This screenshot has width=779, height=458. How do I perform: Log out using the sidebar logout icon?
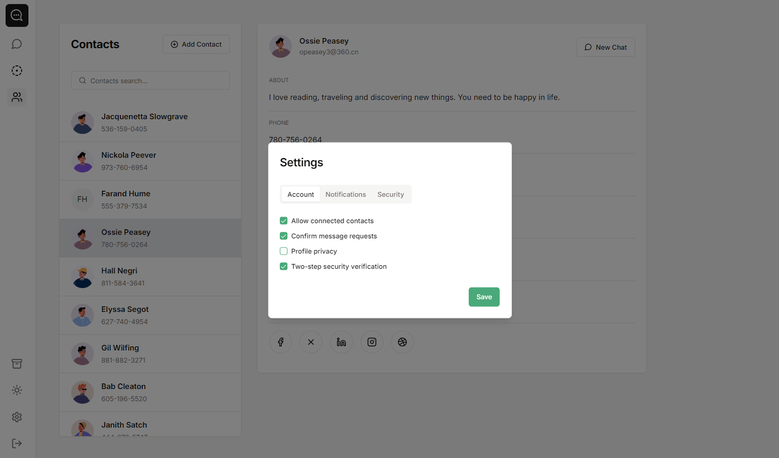(x=17, y=443)
